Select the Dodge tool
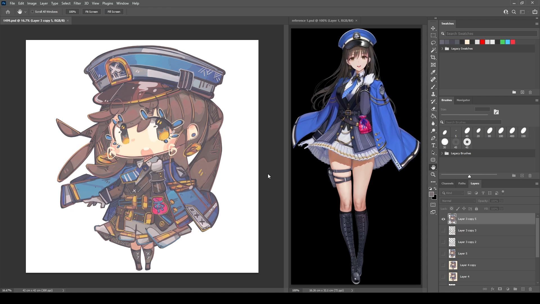Screen dimensions: 540x304 [x=433, y=131]
